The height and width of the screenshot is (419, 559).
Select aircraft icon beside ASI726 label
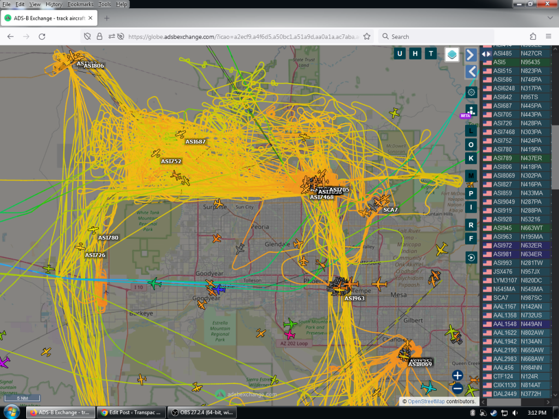tap(80, 246)
